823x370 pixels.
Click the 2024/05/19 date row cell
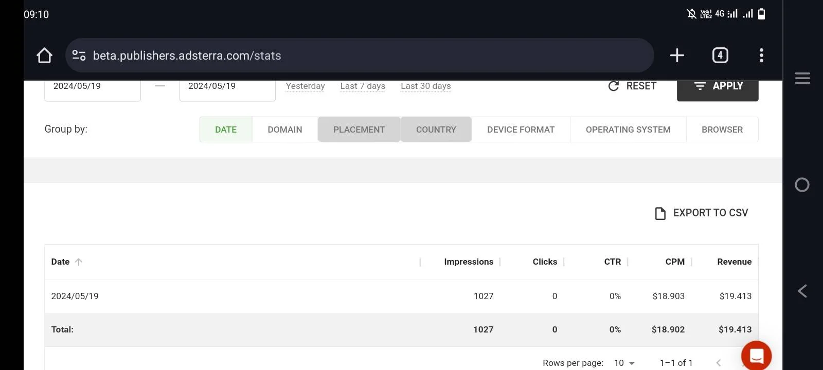[x=75, y=297]
